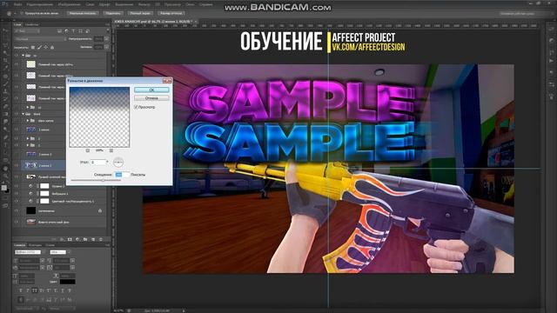Click the create new layer icon
557x313 pixels.
click(93, 240)
